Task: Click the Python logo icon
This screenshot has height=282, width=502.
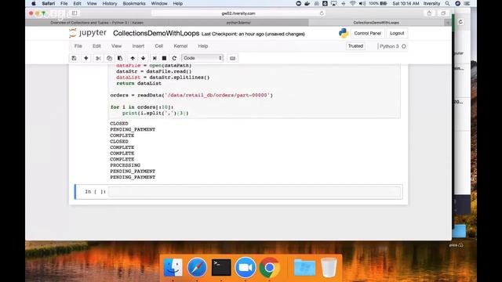Action: (344, 33)
